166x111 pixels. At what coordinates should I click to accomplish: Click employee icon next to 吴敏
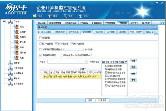tap(16, 58)
